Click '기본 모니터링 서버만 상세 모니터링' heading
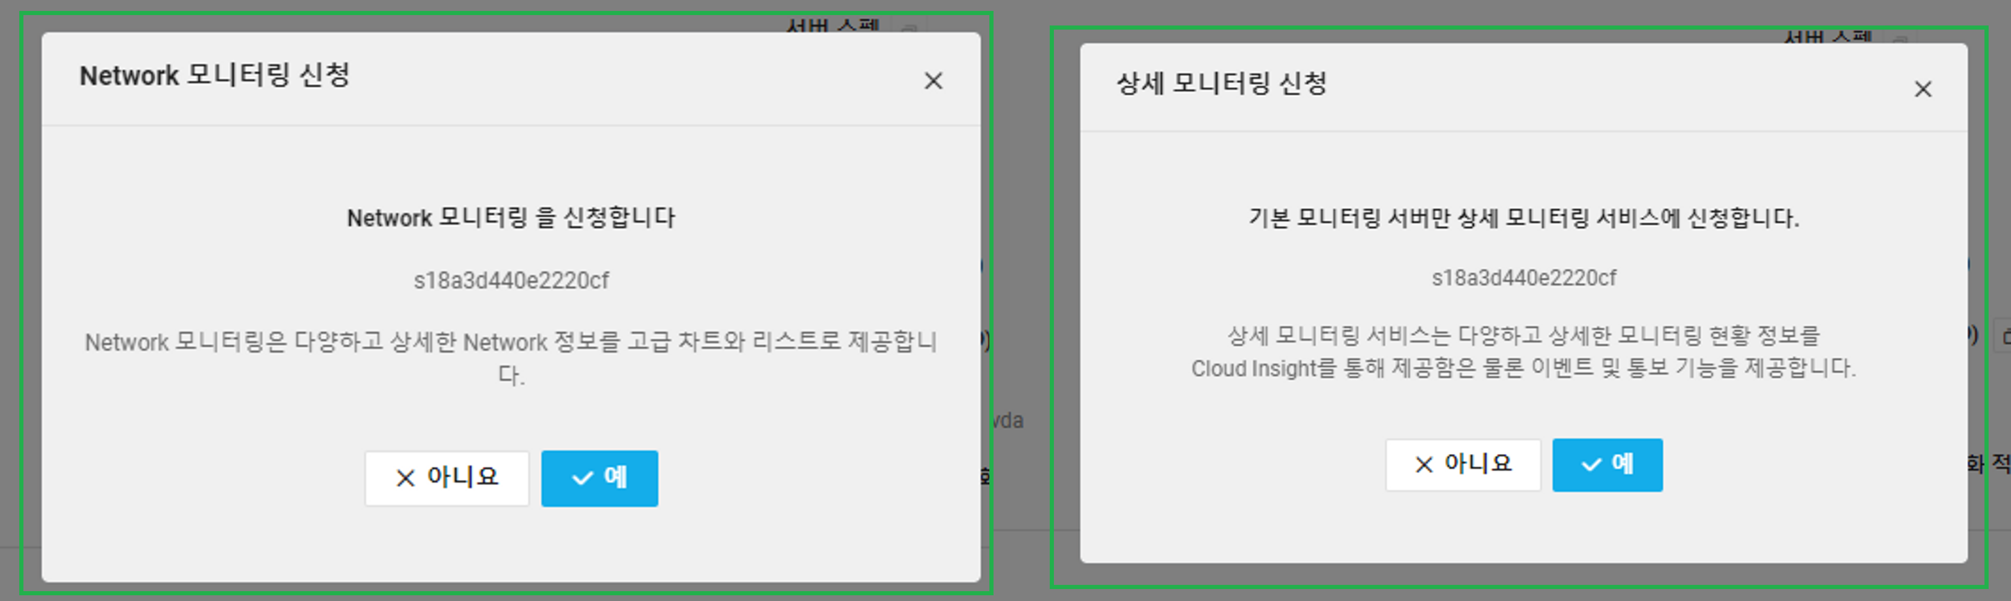Viewport: 2011px width, 601px height. tap(1523, 217)
